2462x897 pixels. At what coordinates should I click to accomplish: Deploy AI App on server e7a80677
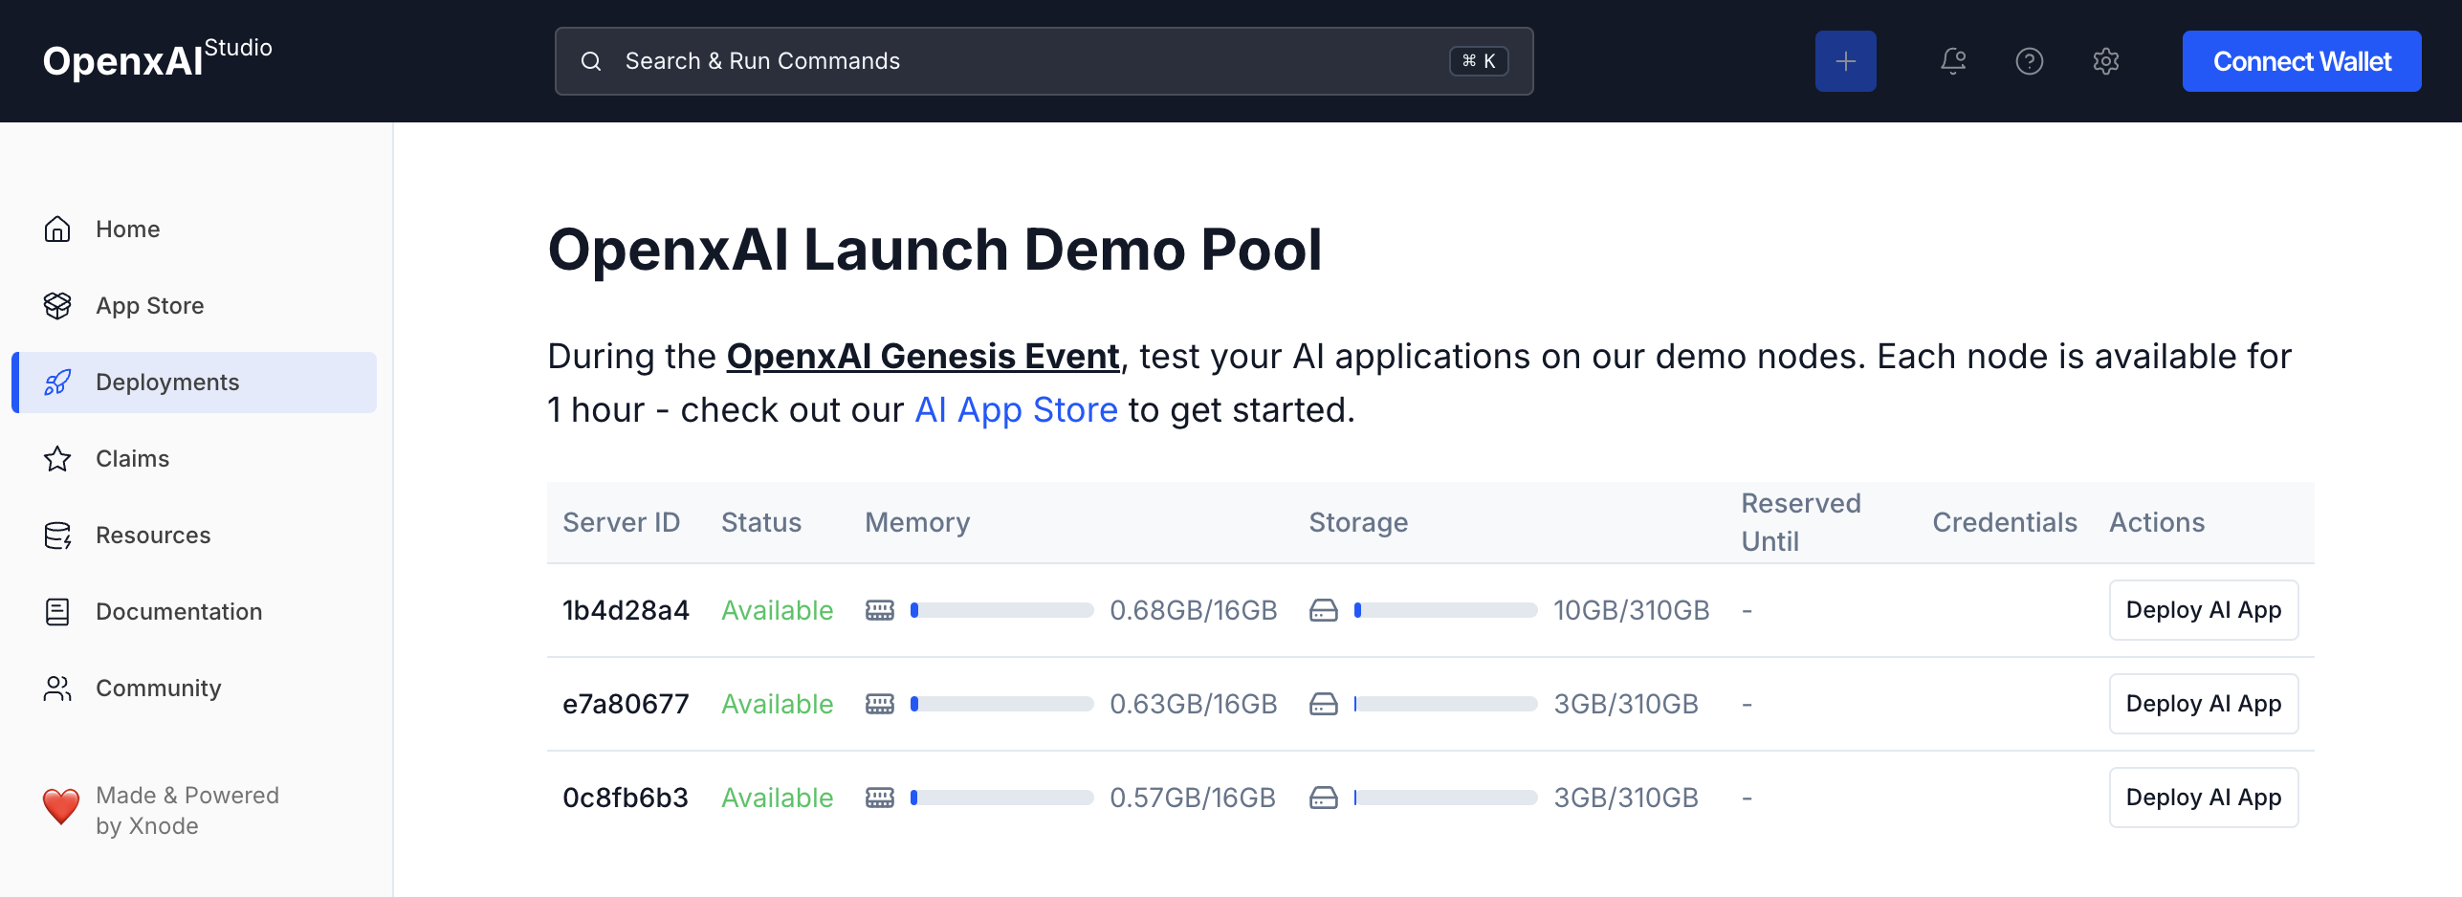coord(2203,704)
